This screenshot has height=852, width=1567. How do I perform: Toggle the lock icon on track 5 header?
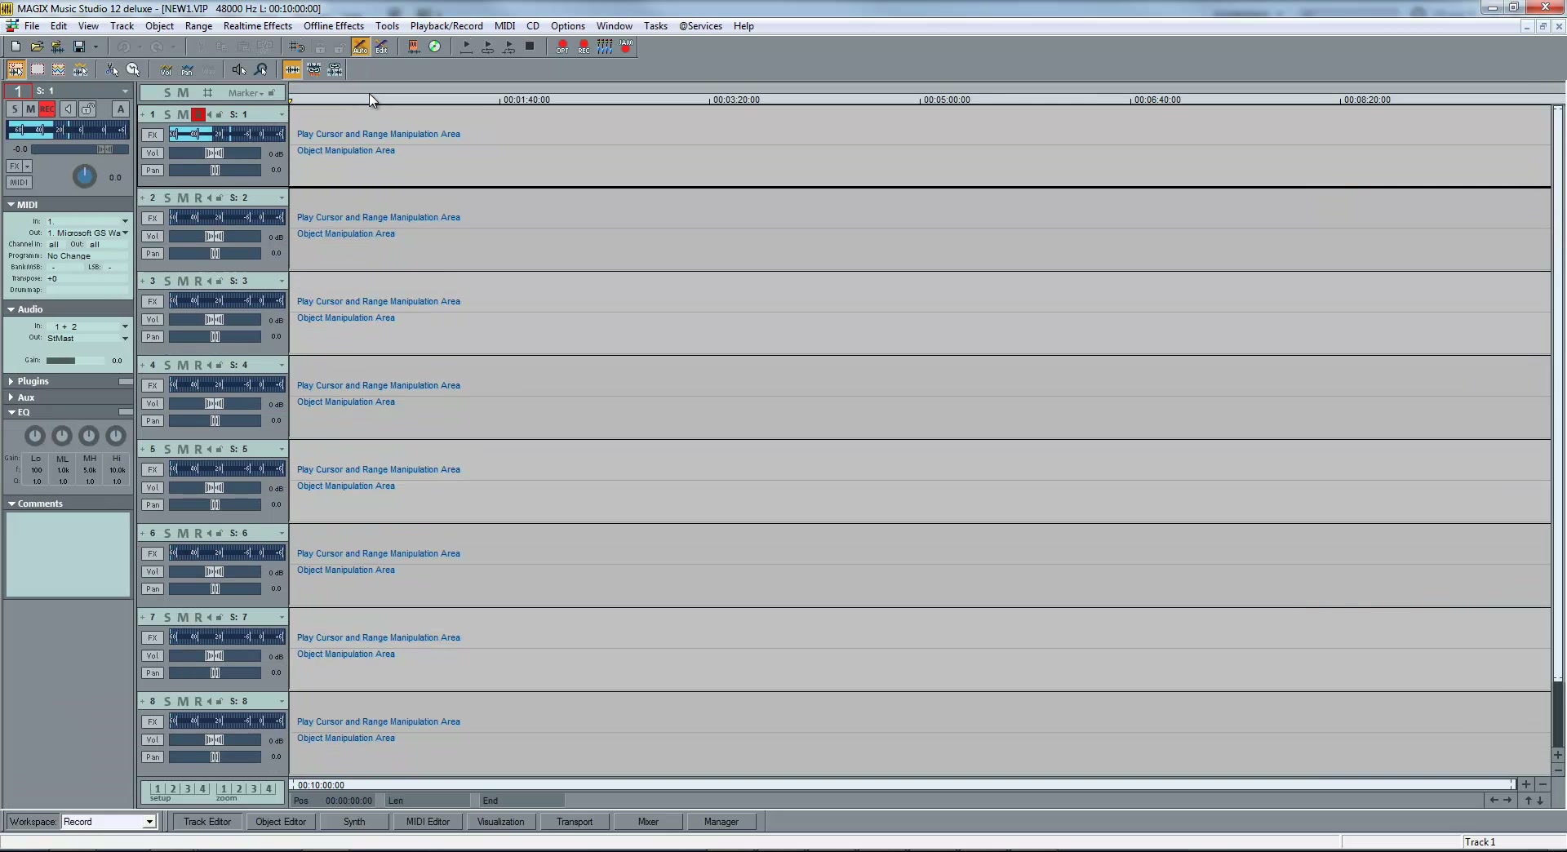[220, 449]
